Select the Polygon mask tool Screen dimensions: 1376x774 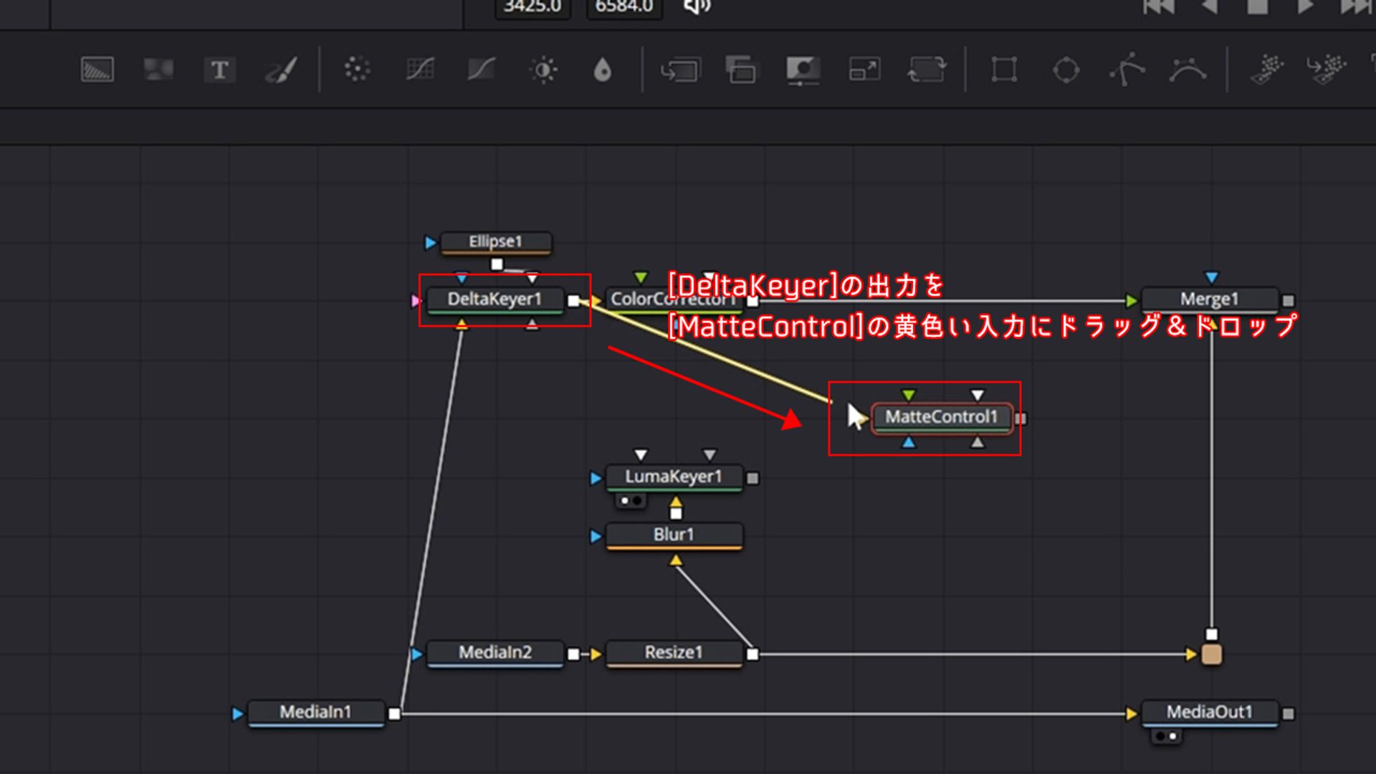[x=1127, y=70]
